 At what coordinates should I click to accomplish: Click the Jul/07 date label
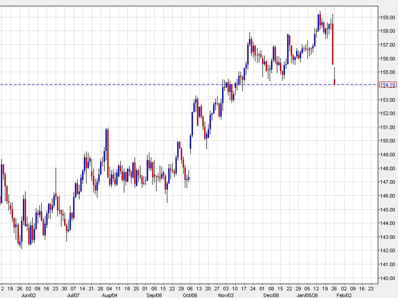pyautogui.click(x=73, y=294)
